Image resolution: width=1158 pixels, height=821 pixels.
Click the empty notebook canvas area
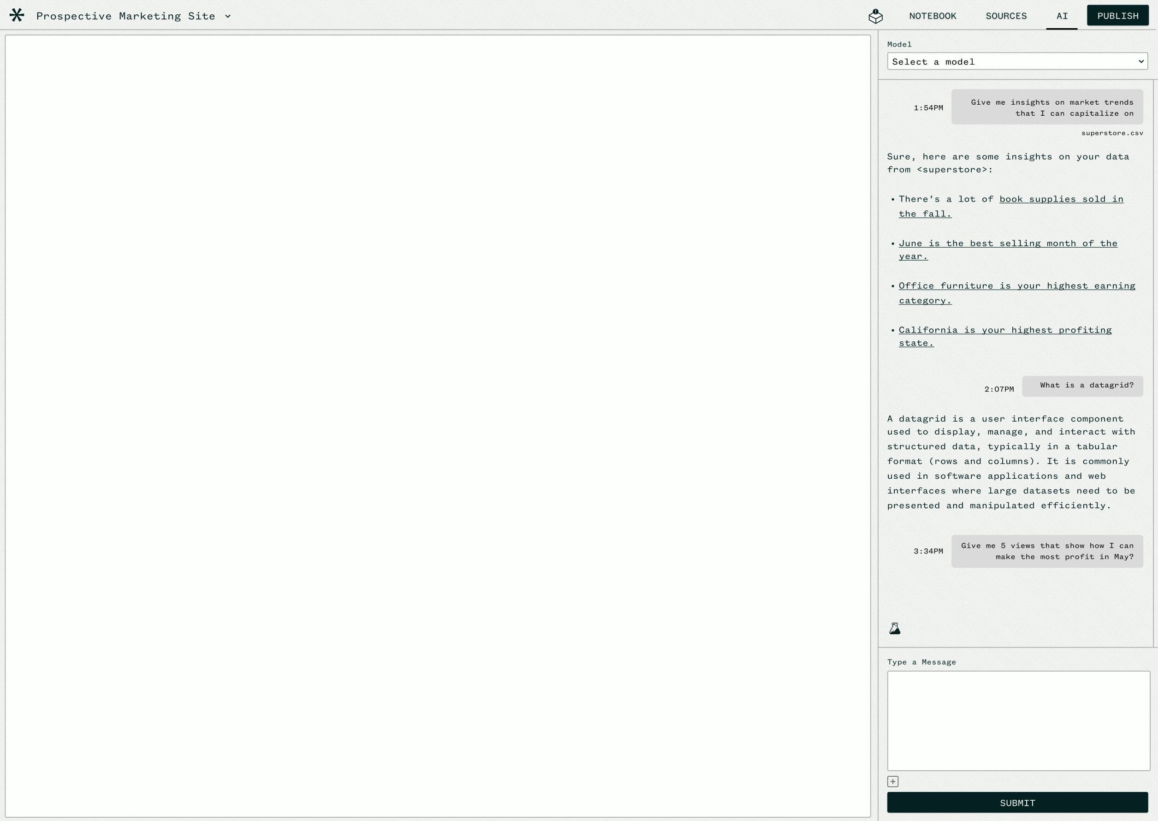click(x=437, y=426)
